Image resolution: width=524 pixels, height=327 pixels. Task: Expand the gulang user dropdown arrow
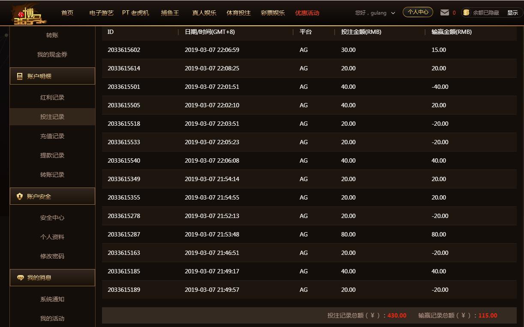[x=393, y=13]
